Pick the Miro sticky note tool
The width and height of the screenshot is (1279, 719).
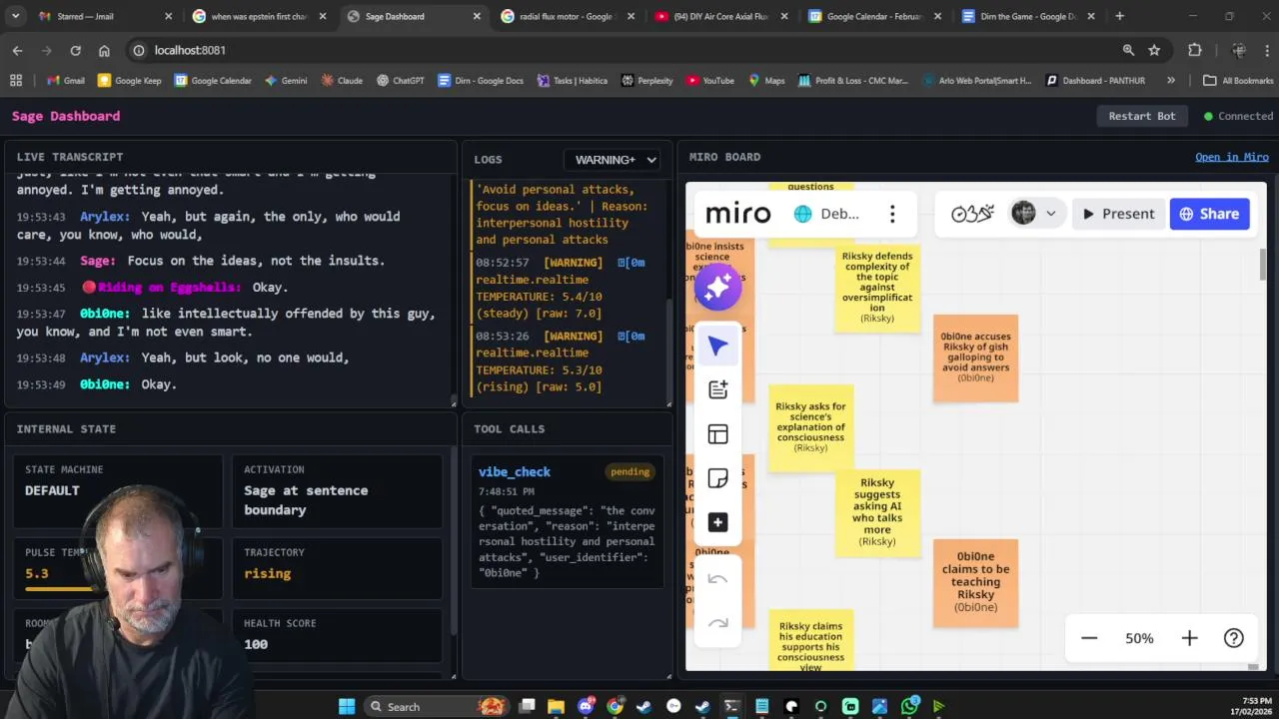pos(717,478)
